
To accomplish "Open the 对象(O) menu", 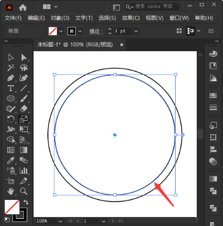I will [60, 18].
